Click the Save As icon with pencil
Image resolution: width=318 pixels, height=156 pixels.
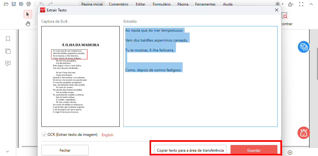pos(21,4)
